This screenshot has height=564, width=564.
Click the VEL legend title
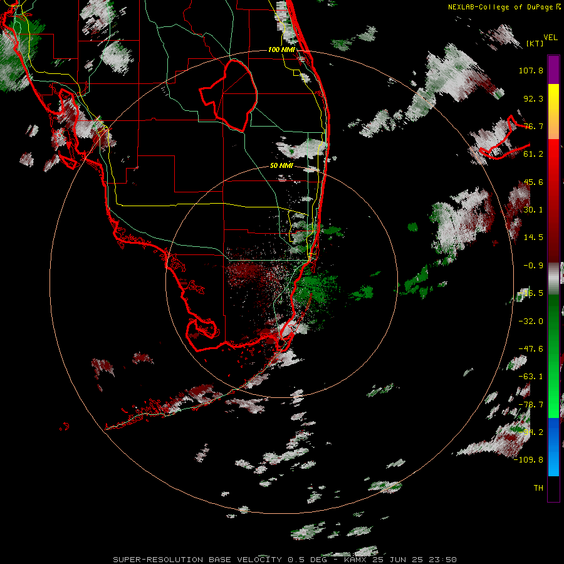click(550, 38)
